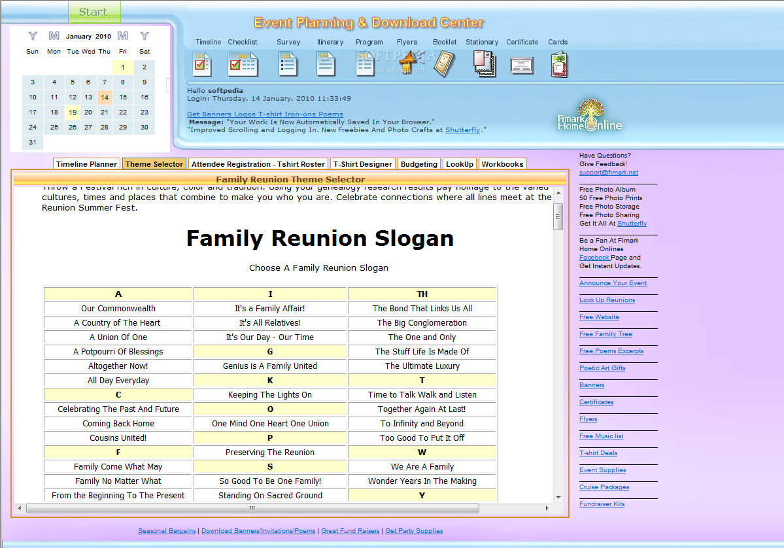Open the Budgeting tab
Image resolution: width=784 pixels, height=548 pixels.
click(x=419, y=164)
